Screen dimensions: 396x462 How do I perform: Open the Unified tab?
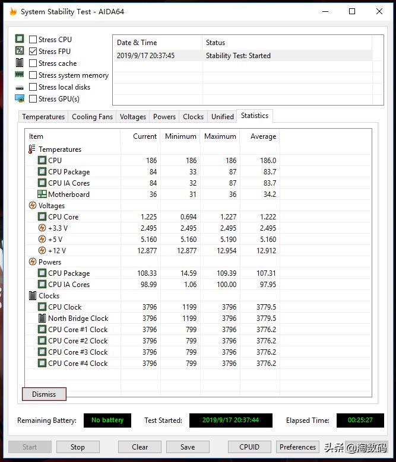(x=222, y=117)
